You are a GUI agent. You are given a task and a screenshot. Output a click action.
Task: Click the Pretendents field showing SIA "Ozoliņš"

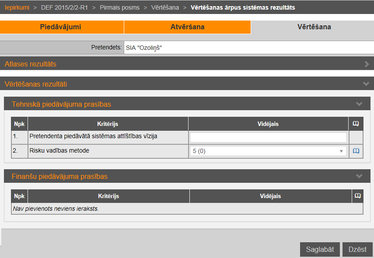click(x=248, y=48)
